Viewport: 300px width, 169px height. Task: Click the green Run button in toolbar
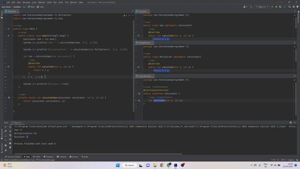click(272, 7)
